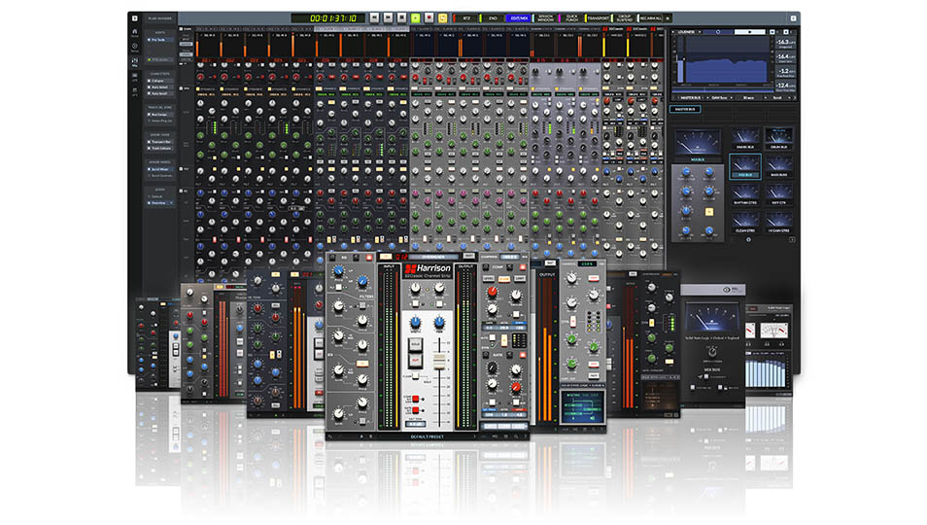Select the HI GAIN GTRS meter thumbnail

[778, 223]
